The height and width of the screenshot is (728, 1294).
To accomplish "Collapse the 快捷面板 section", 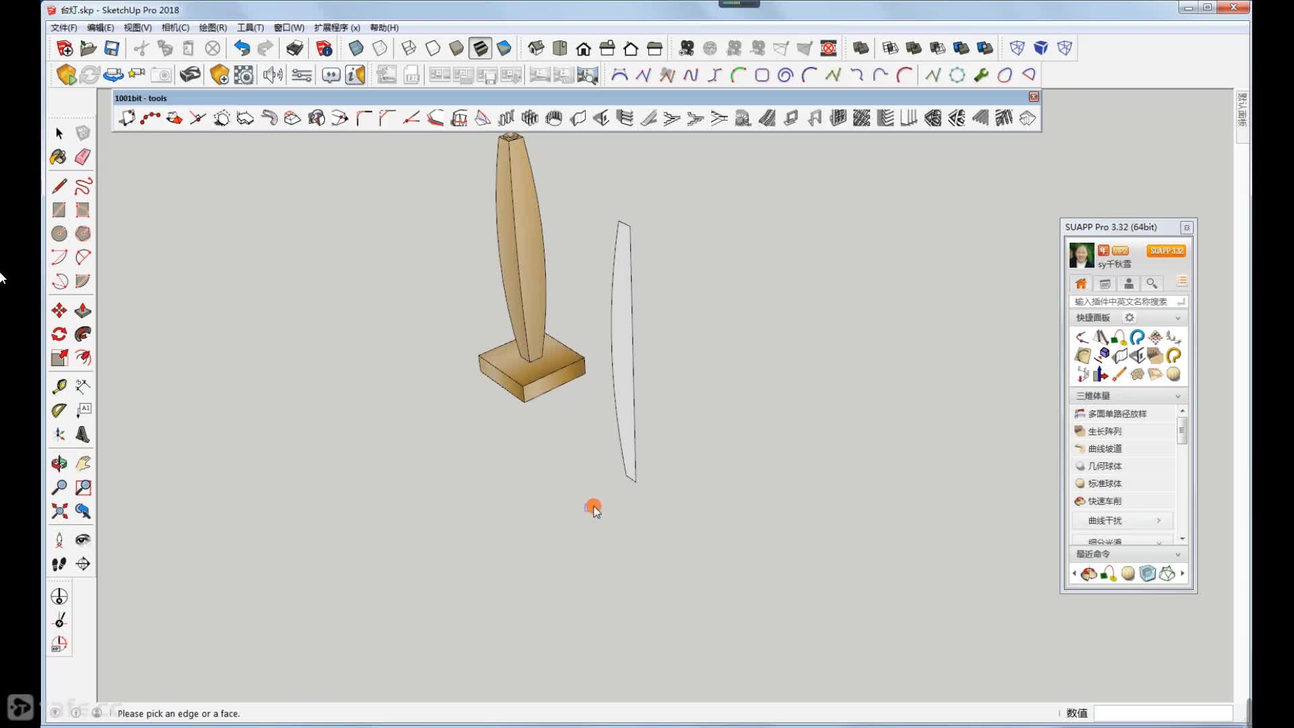I will (1178, 318).
